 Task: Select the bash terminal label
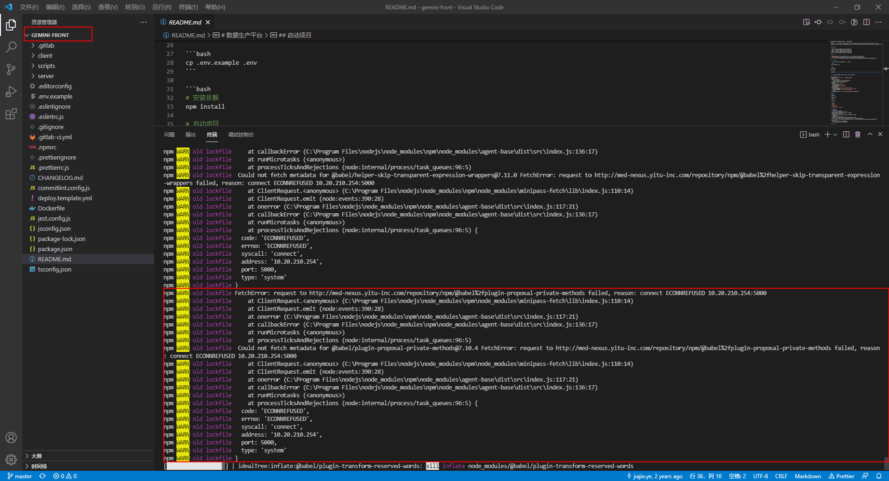coord(810,135)
